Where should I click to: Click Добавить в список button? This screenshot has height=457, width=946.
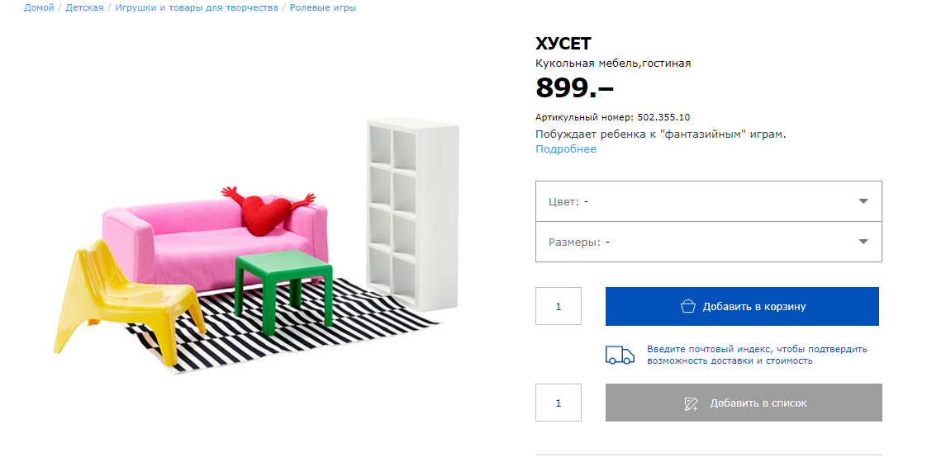pos(744,403)
